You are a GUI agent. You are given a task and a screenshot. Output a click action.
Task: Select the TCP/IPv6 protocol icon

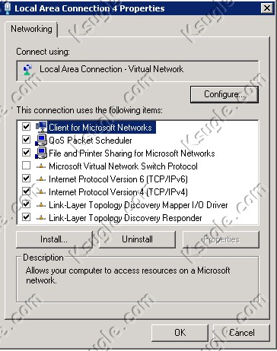pyautogui.click(x=41, y=179)
